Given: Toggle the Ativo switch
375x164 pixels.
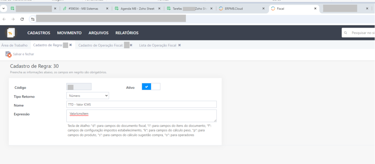Looking at the screenshot, I should click(x=151, y=87).
